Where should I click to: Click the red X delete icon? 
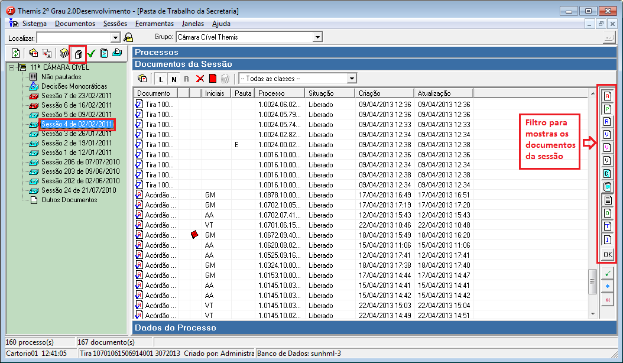click(200, 79)
